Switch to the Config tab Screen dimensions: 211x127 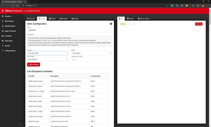[x=42, y=19]
